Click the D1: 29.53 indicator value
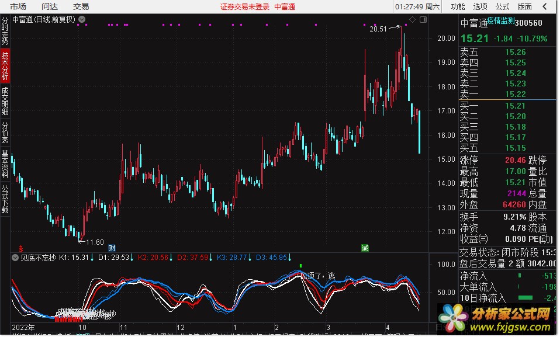Screen dimensions: 560x337 (x=116, y=258)
